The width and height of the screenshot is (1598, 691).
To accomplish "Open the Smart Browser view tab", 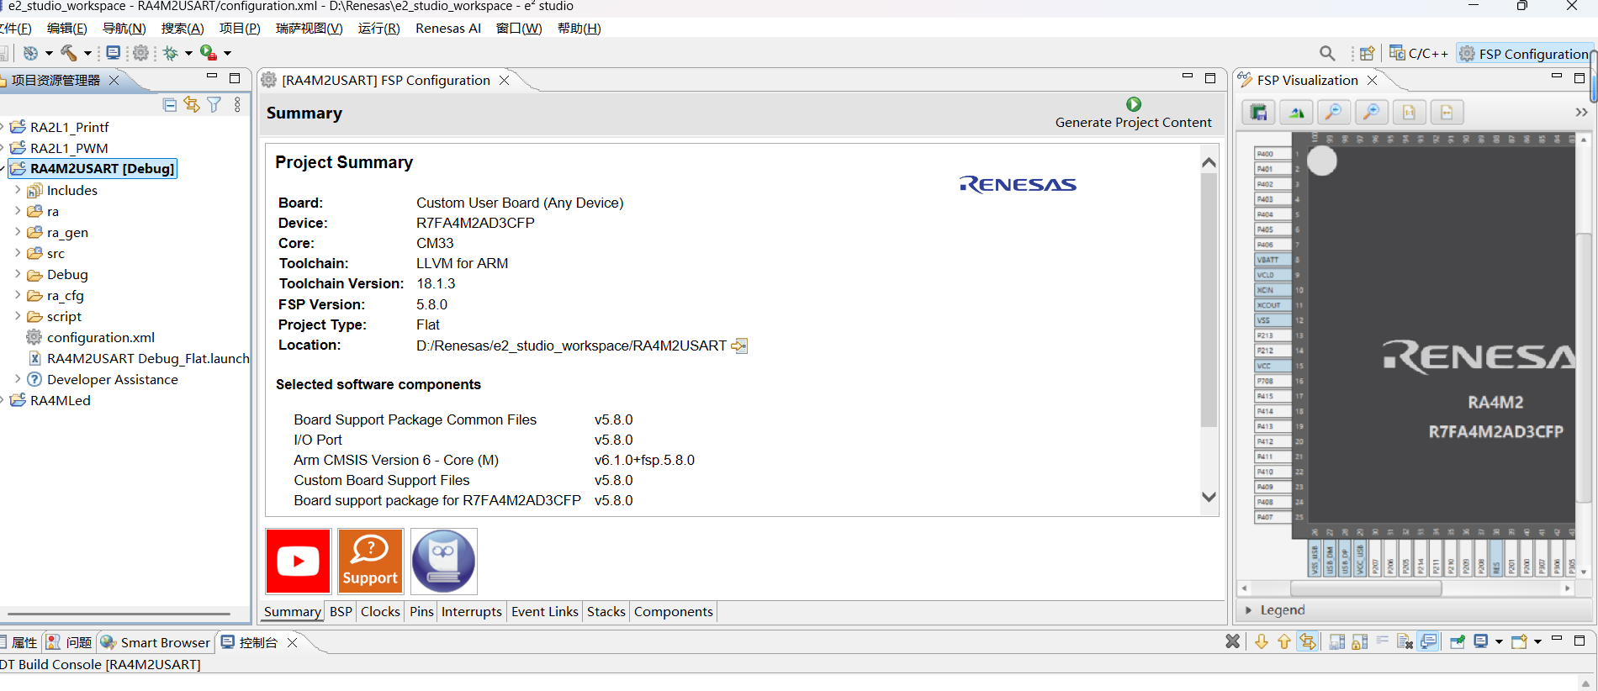I will tap(156, 642).
